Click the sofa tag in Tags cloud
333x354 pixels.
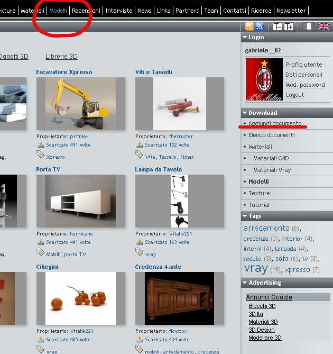282,259
